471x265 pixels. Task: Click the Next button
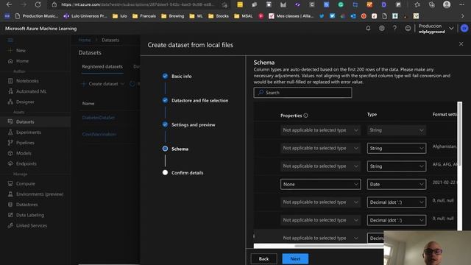click(295, 258)
